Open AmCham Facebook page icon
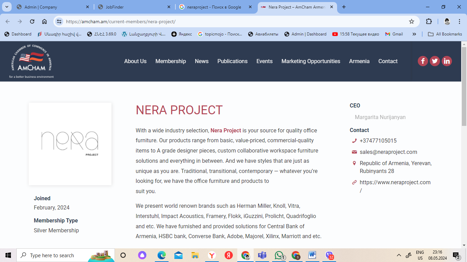 (x=423, y=61)
